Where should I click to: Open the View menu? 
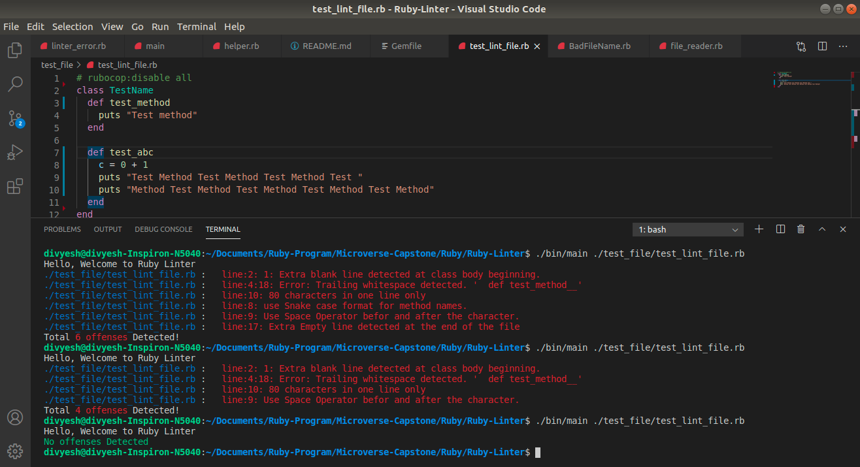click(112, 27)
